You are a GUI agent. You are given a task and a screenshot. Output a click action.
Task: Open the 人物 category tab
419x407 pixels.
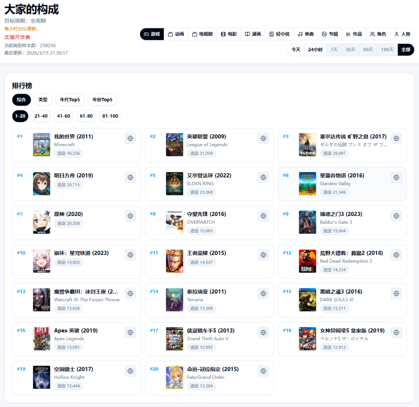point(402,34)
